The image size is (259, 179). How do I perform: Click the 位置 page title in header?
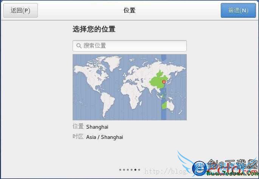click(130, 11)
